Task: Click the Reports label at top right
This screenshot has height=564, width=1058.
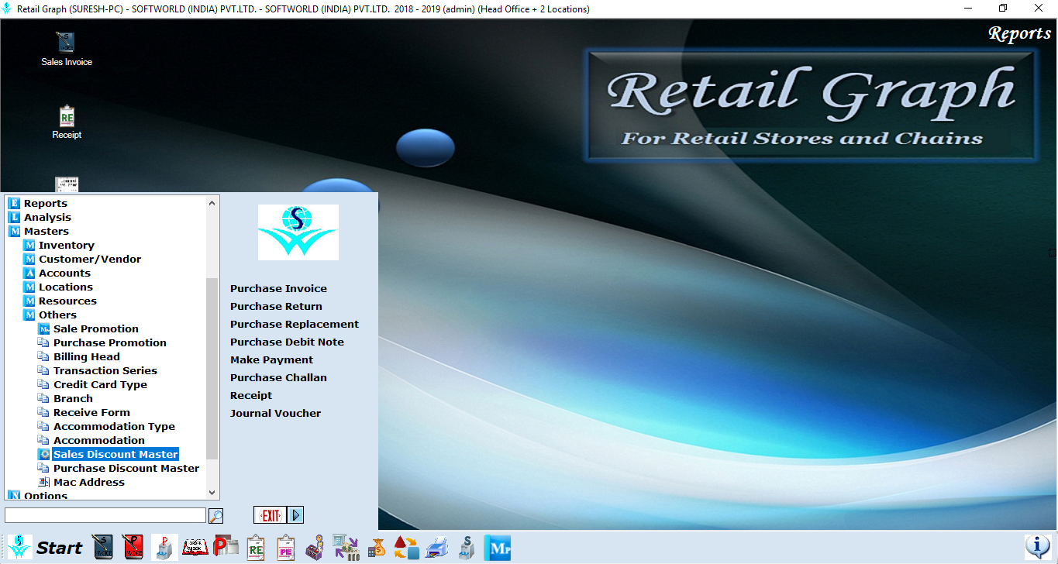Action: [1020, 33]
